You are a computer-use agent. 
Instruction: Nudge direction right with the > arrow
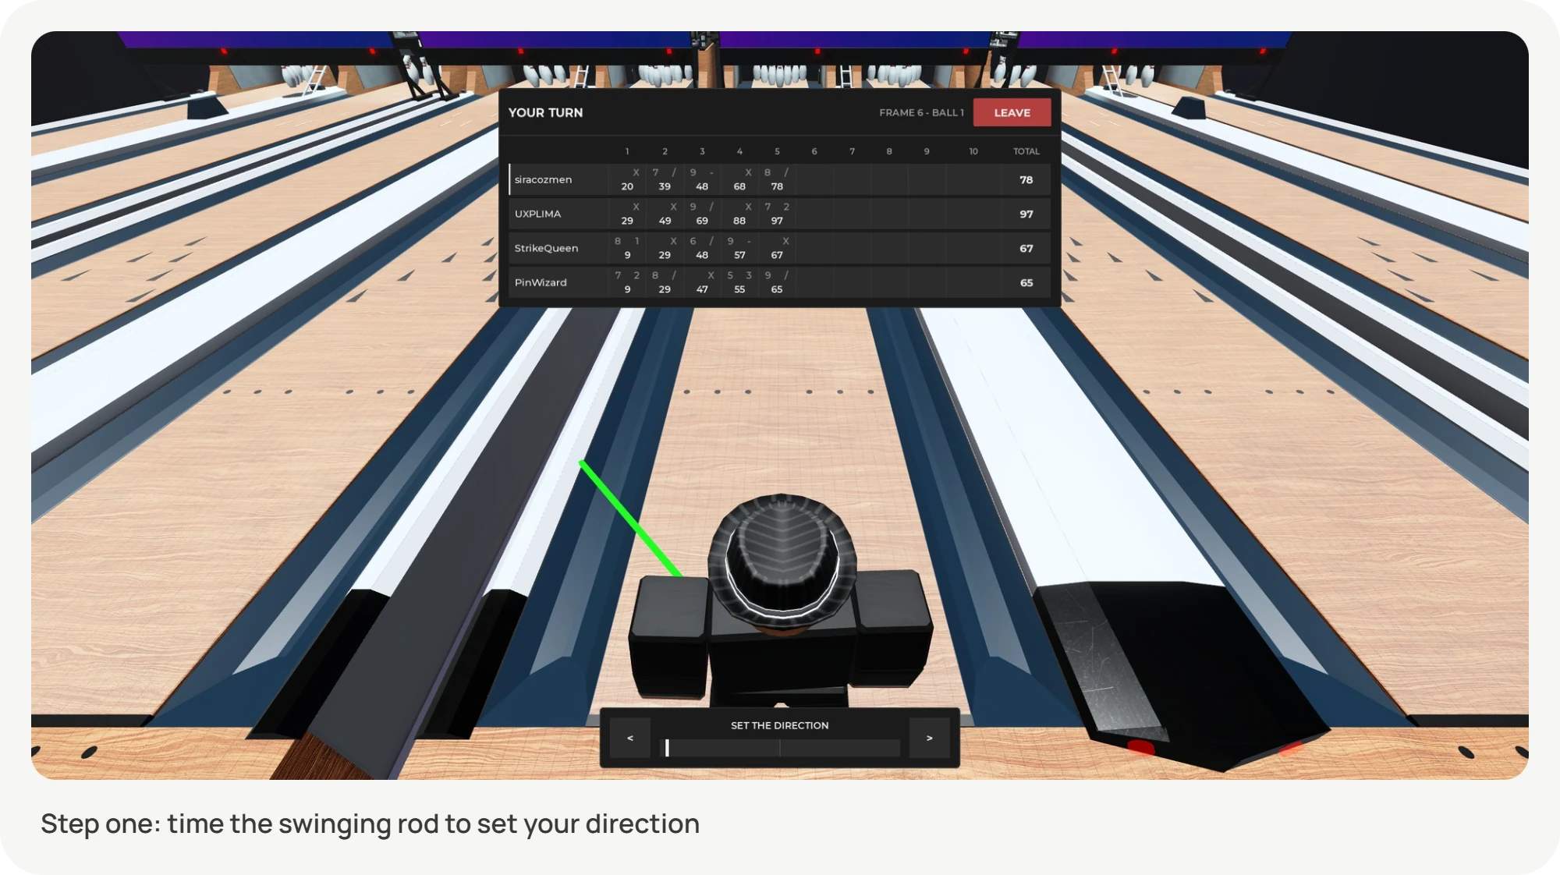[x=929, y=738]
